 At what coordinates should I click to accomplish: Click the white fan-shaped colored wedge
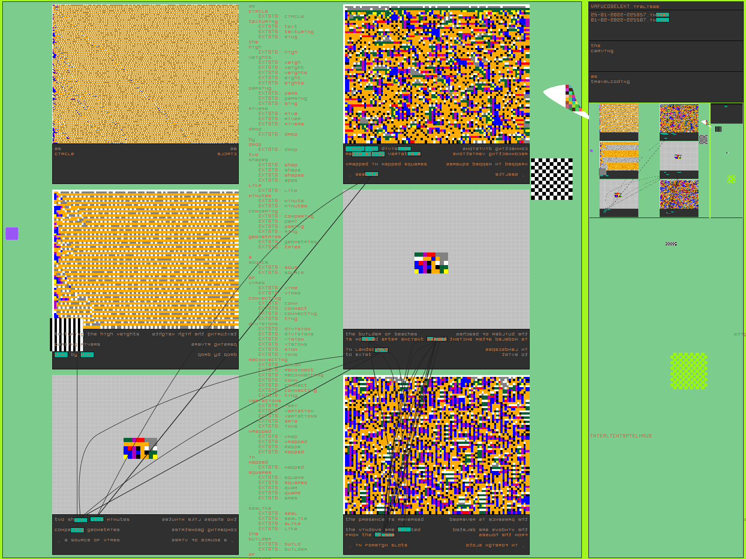click(x=564, y=99)
